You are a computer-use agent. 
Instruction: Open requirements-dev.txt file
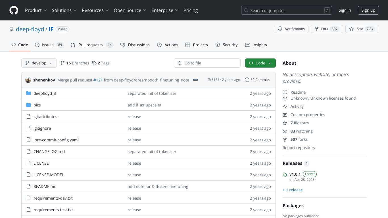(53, 198)
